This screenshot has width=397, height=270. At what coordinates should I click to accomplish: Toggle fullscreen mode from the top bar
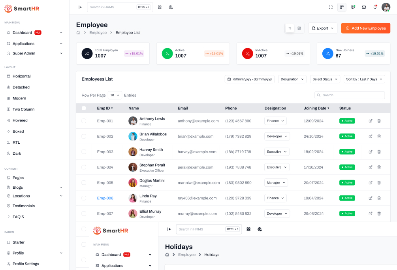(331, 7)
